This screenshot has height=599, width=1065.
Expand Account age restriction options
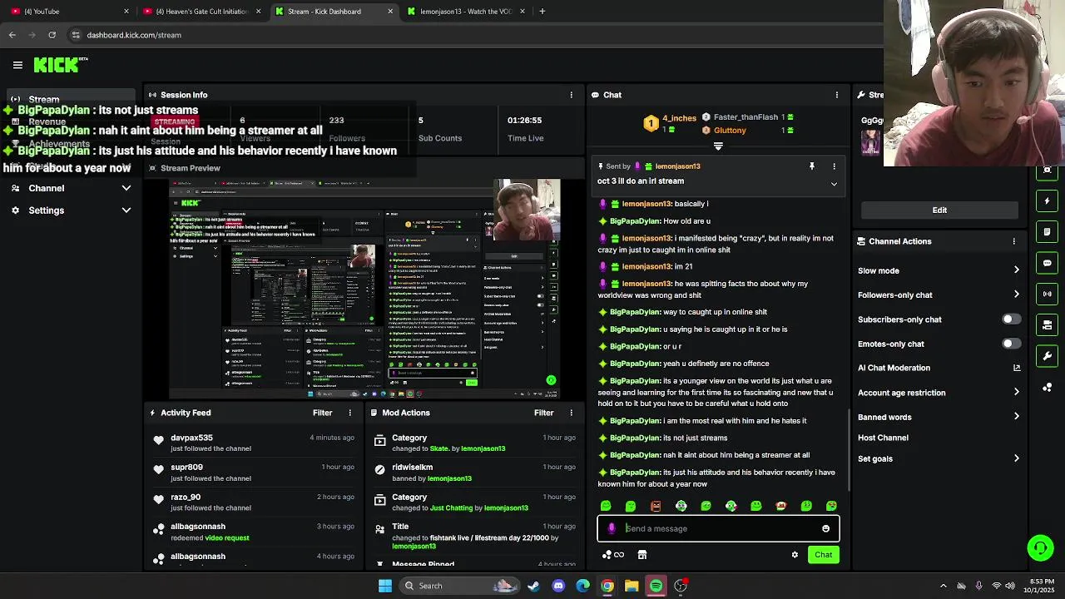click(1016, 393)
